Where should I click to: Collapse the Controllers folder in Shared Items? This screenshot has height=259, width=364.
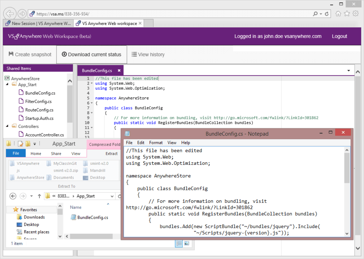point(7,126)
